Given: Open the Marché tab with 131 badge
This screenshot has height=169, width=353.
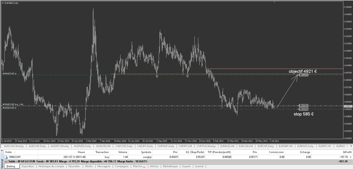Looking at the screenshot, I should [138, 166].
